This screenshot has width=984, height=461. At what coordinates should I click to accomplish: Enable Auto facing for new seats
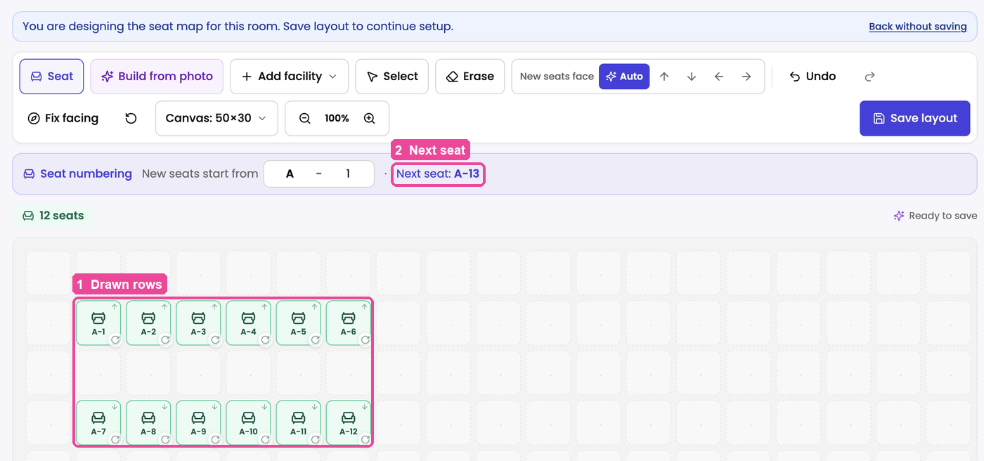pos(624,77)
